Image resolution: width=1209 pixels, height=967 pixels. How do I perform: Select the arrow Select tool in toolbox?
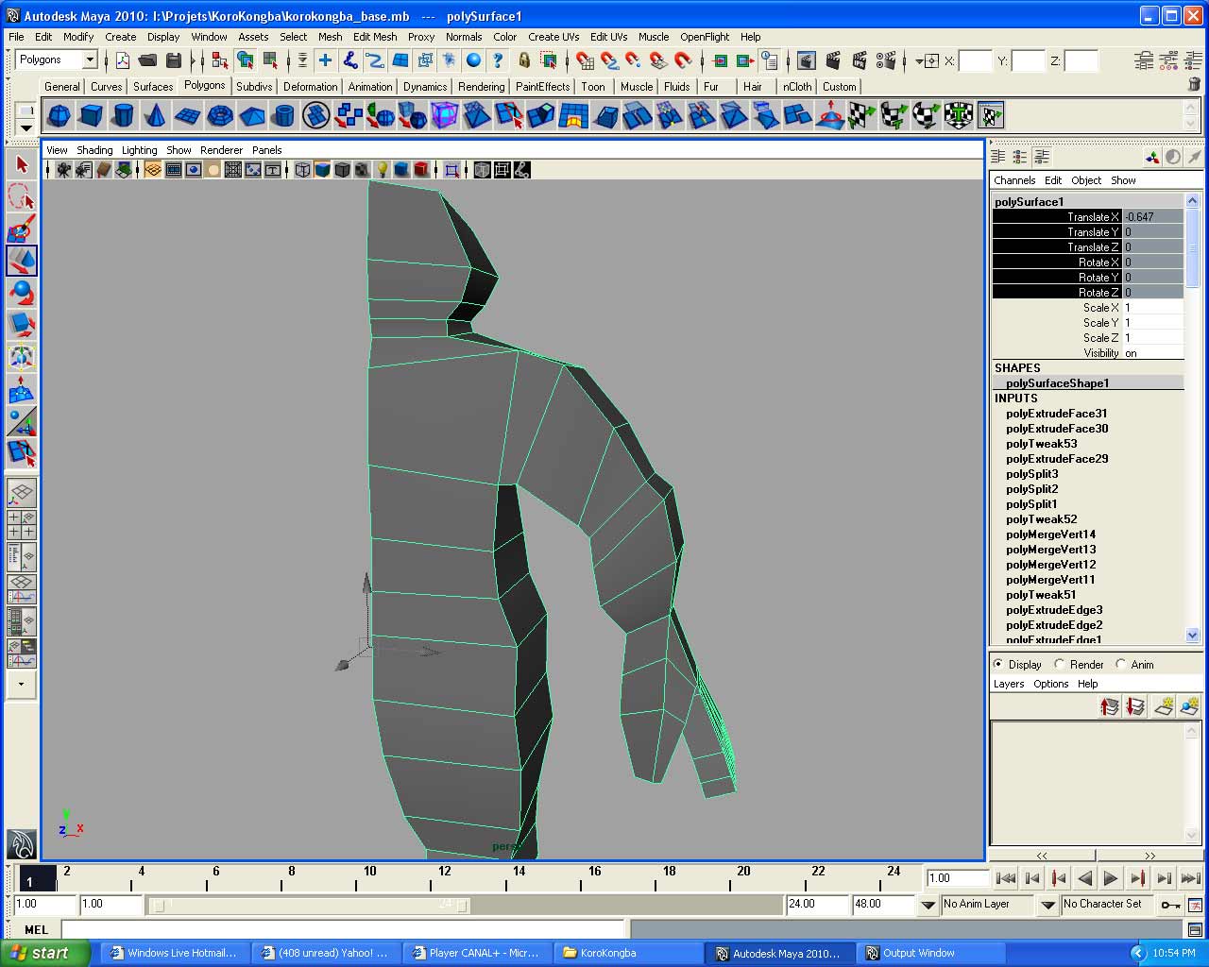coord(22,165)
